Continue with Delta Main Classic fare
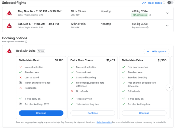Viewport: 175px width, 128px height. [92, 113]
